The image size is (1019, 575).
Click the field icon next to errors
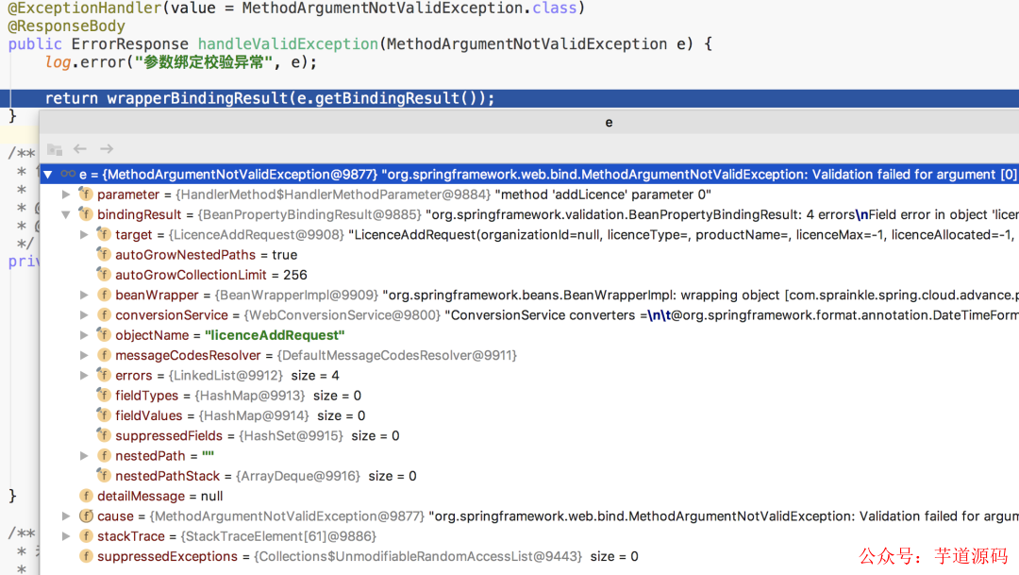[x=104, y=375]
